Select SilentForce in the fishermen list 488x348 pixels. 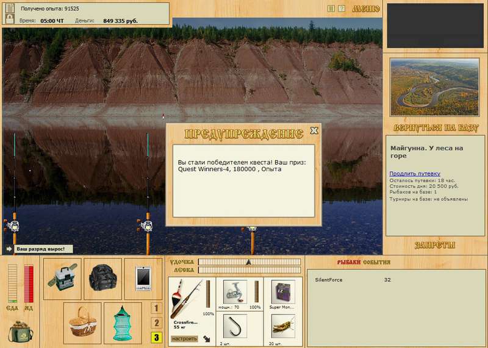coord(329,280)
